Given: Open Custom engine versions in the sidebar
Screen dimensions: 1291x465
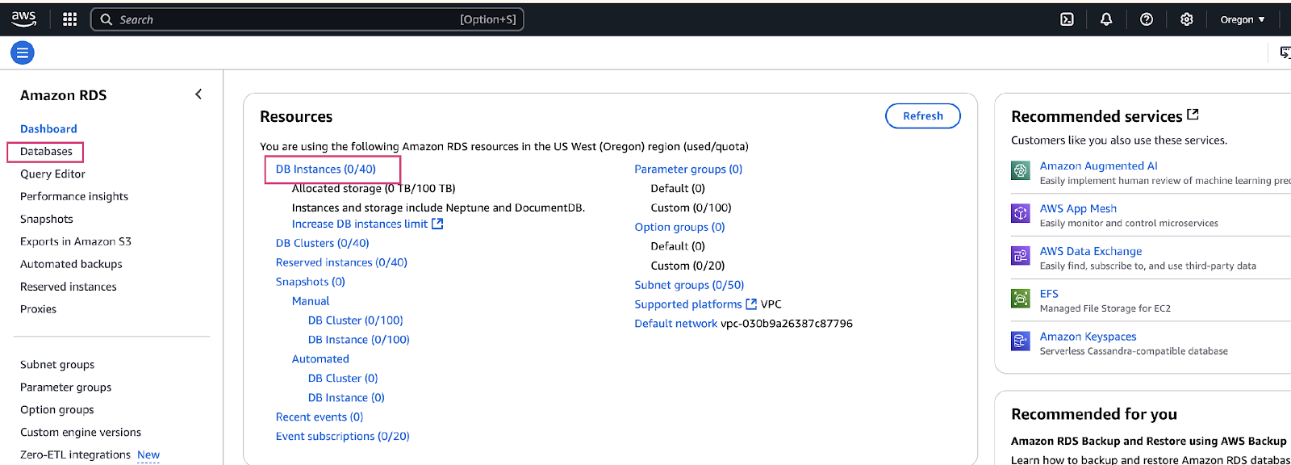Looking at the screenshot, I should 81,433.
